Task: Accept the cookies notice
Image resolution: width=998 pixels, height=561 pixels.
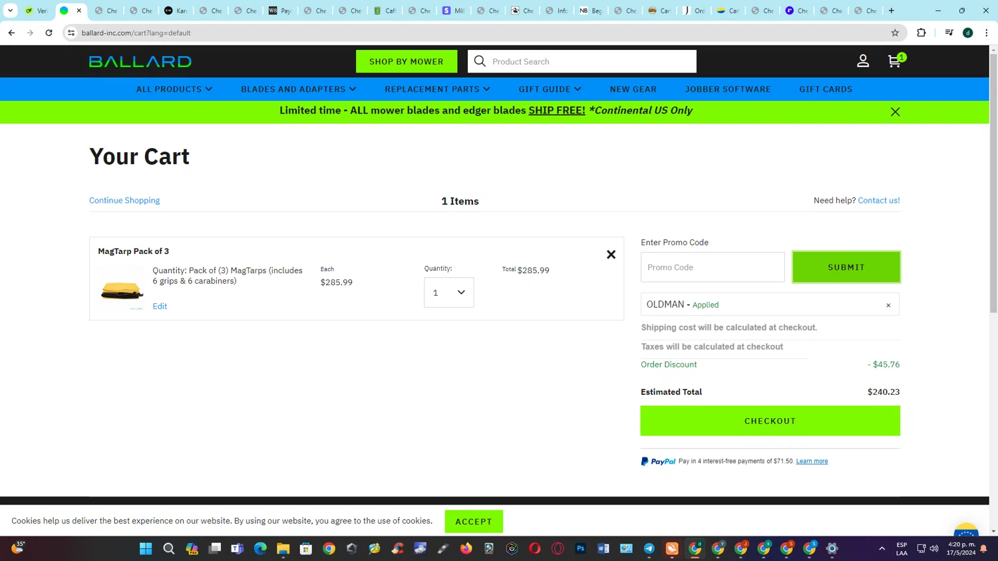Action: [x=474, y=522]
